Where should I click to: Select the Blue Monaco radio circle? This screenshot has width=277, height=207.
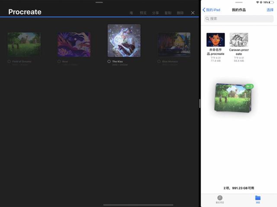[159, 61]
